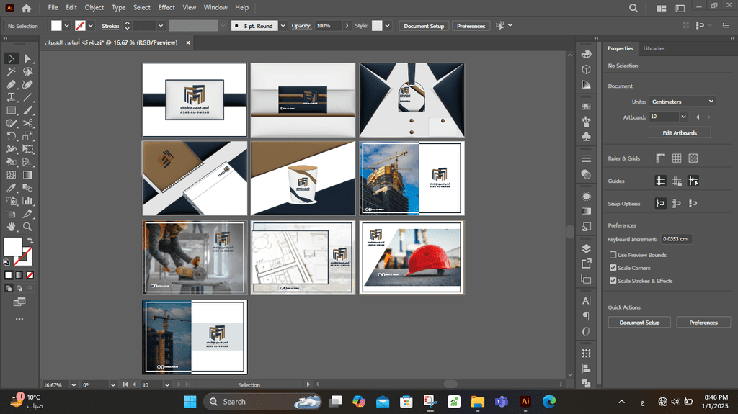
Task: Click Document Setup in control bar
Action: pos(424,26)
